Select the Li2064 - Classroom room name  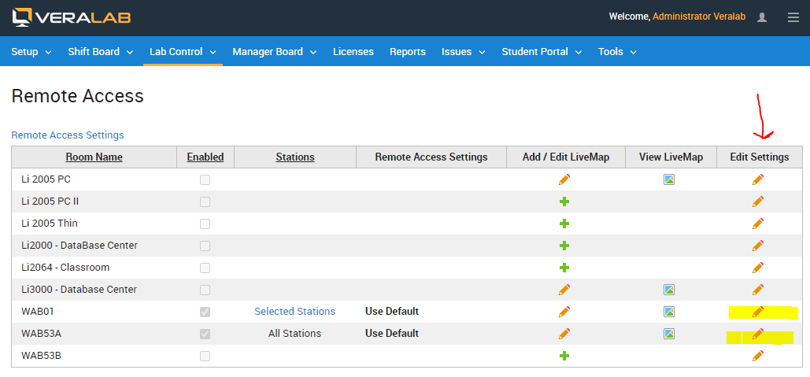tap(65, 268)
